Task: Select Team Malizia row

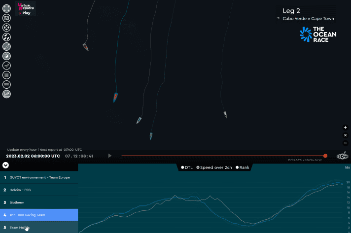Action: tap(39, 227)
